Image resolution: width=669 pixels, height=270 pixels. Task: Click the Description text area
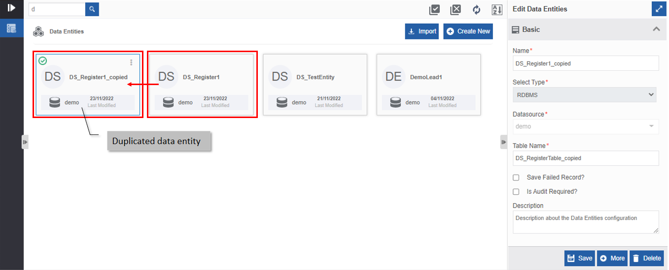click(x=586, y=222)
